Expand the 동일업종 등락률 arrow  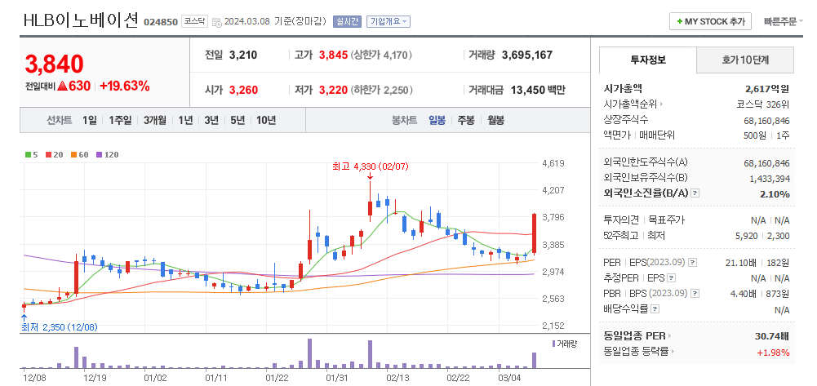(673, 352)
